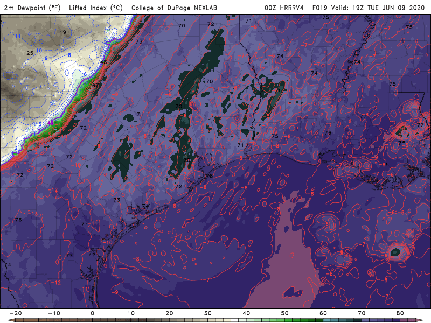Viewport: 431px width, 323px height.
Task: Click the 'F019 Valid: 19Z TUE JUN 09 2020' text
Action: coord(369,8)
